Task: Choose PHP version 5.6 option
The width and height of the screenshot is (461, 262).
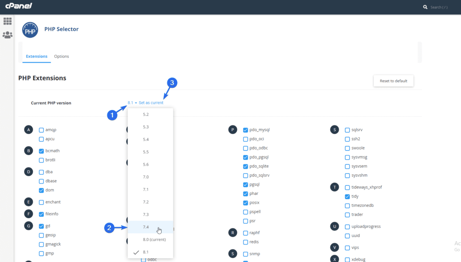Action: 150,164
